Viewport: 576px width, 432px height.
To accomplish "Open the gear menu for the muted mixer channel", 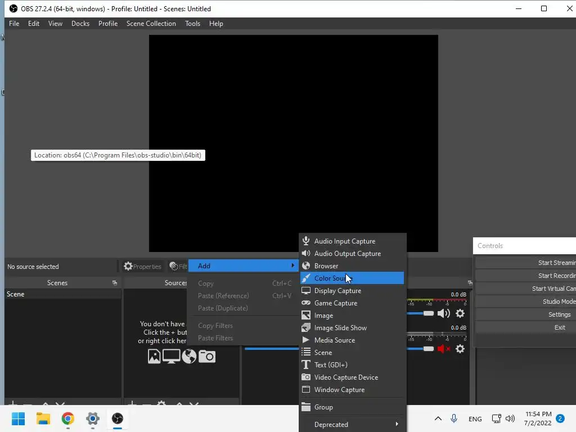I will pyautogui.click(x=460, y=349).
